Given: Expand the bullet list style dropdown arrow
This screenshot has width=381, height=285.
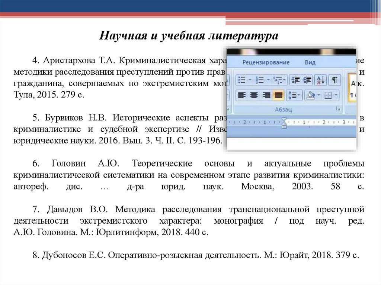Looking at the screenshot, I should point(250,80).
